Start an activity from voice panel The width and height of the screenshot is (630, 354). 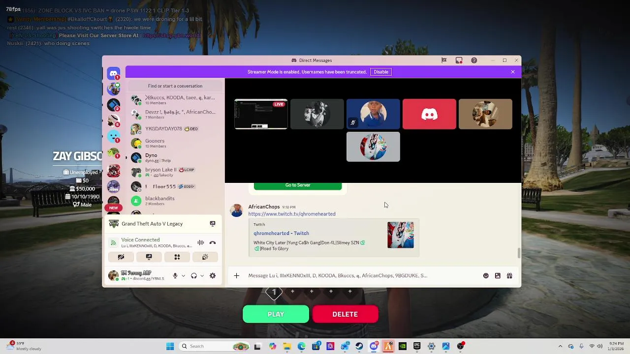point(177,257)
